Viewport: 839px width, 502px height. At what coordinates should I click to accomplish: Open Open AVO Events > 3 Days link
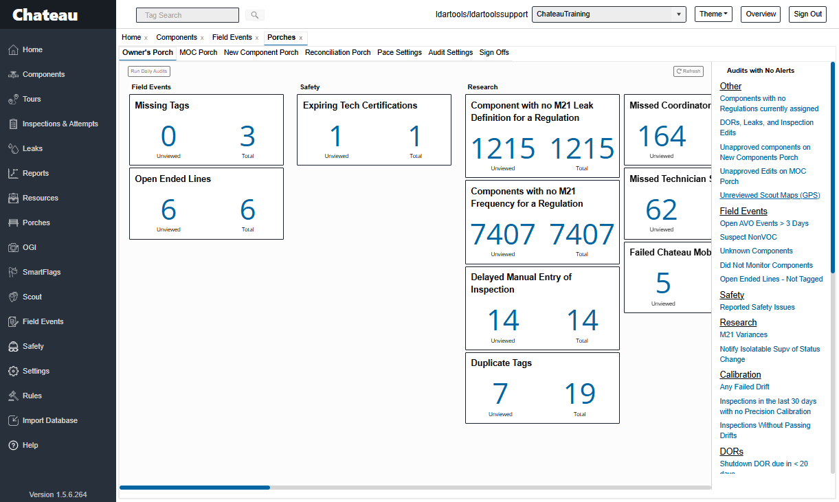pos(764,223)
